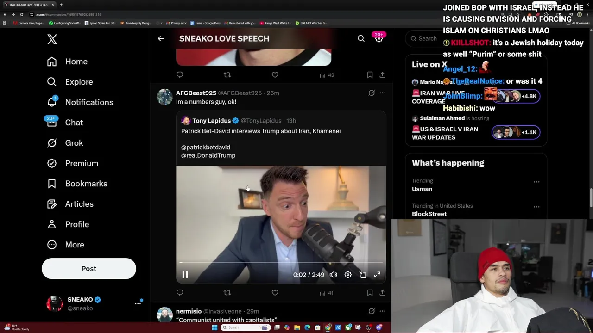Open Grok in the sidebar
Image resolution: width=593 pixels, height=333 pixels.
65,143
